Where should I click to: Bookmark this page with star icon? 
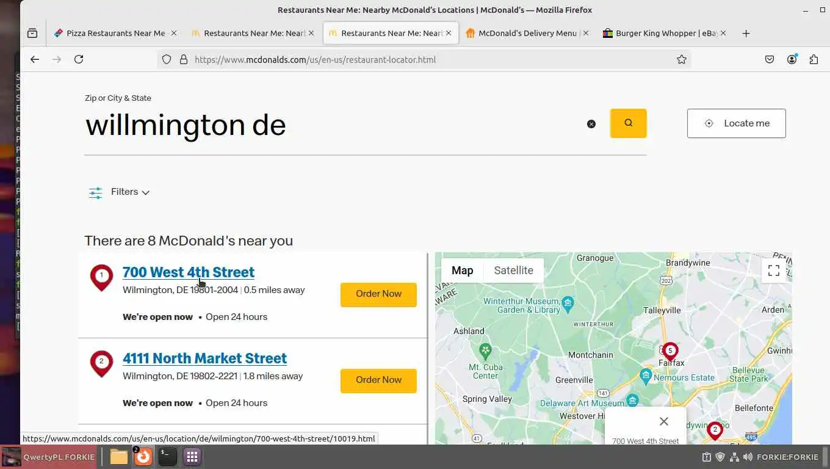click(682, 59)
